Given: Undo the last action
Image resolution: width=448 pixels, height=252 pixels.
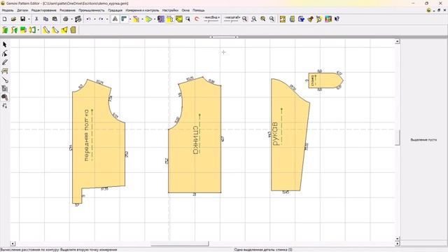Looking at the screenshot, I should (x=89, y=19).
